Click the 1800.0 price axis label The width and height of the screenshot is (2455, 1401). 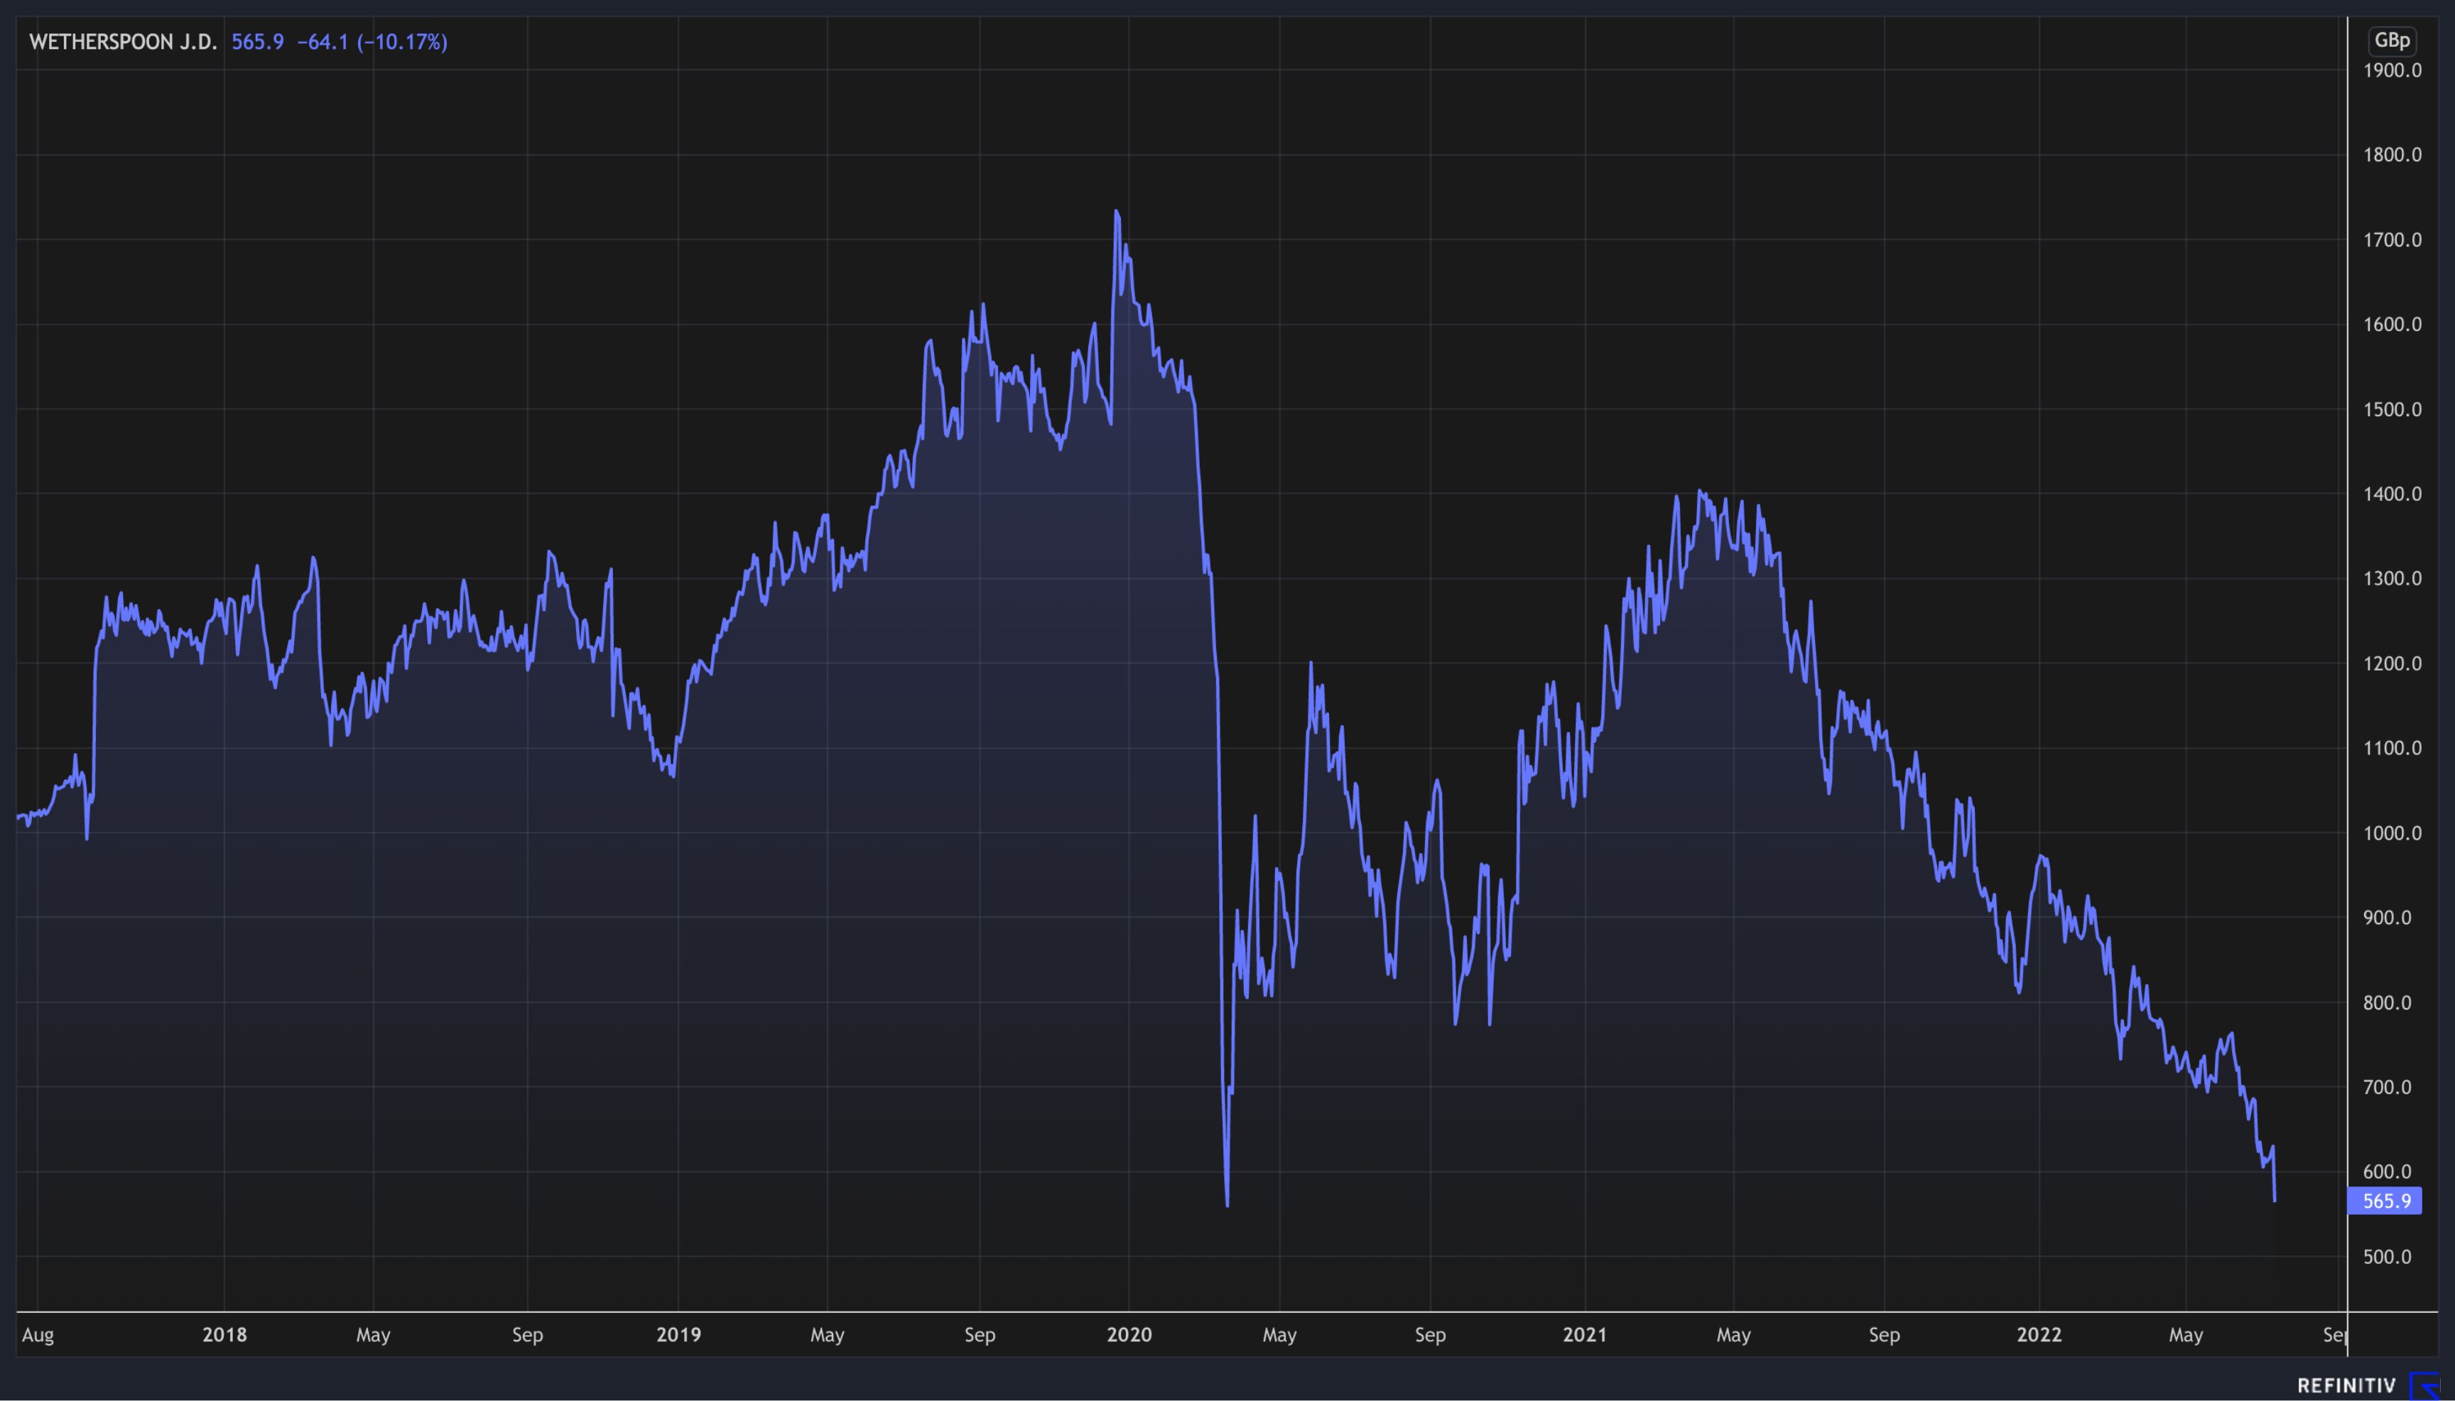2392,155
